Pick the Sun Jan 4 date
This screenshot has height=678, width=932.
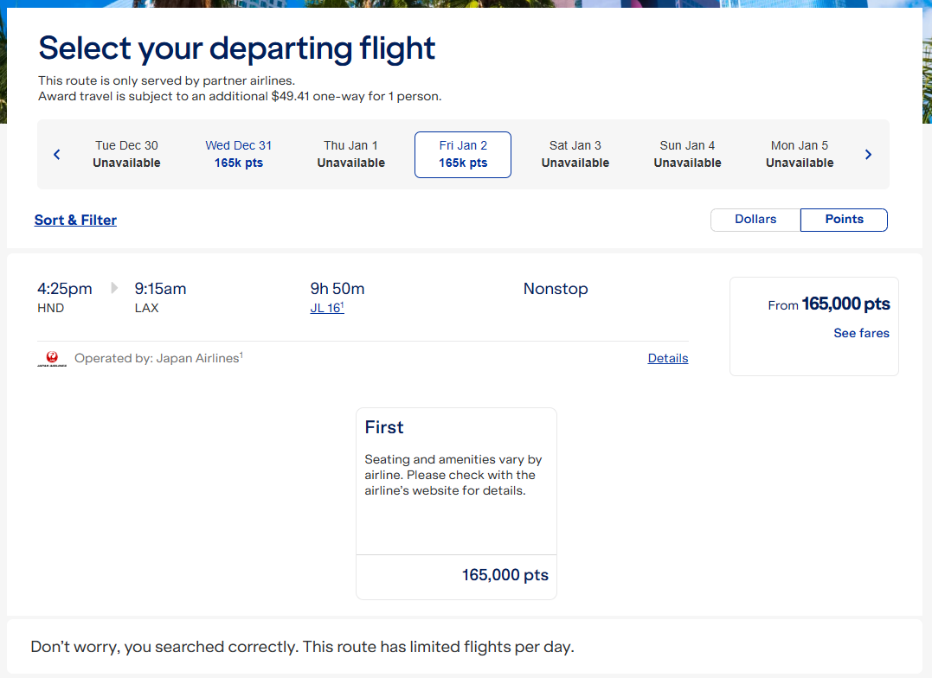[687, 155]
